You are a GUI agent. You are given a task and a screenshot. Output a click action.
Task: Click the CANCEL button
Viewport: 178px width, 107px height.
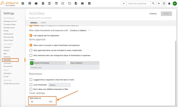click(x=153, y=14)
